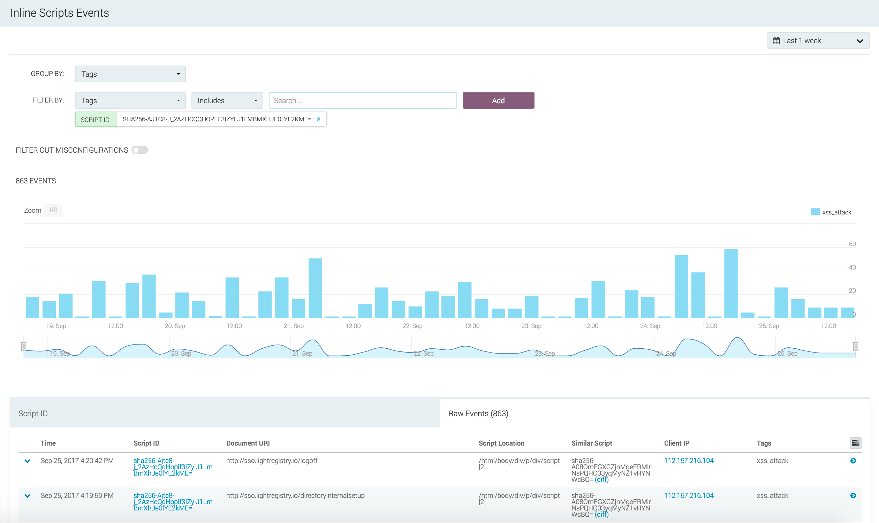Click xss_attack tag in the logoff row
879x523 pixels.
[x=772, y=461]
